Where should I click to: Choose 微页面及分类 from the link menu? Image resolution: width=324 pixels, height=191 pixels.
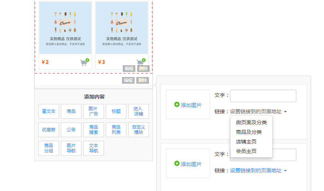(x=251, y=122)
